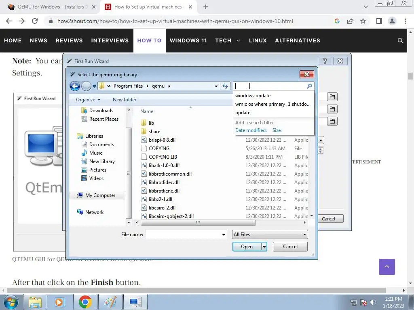Click the search magnifier in file dialog
414x310 pixels.
[309, 86]
